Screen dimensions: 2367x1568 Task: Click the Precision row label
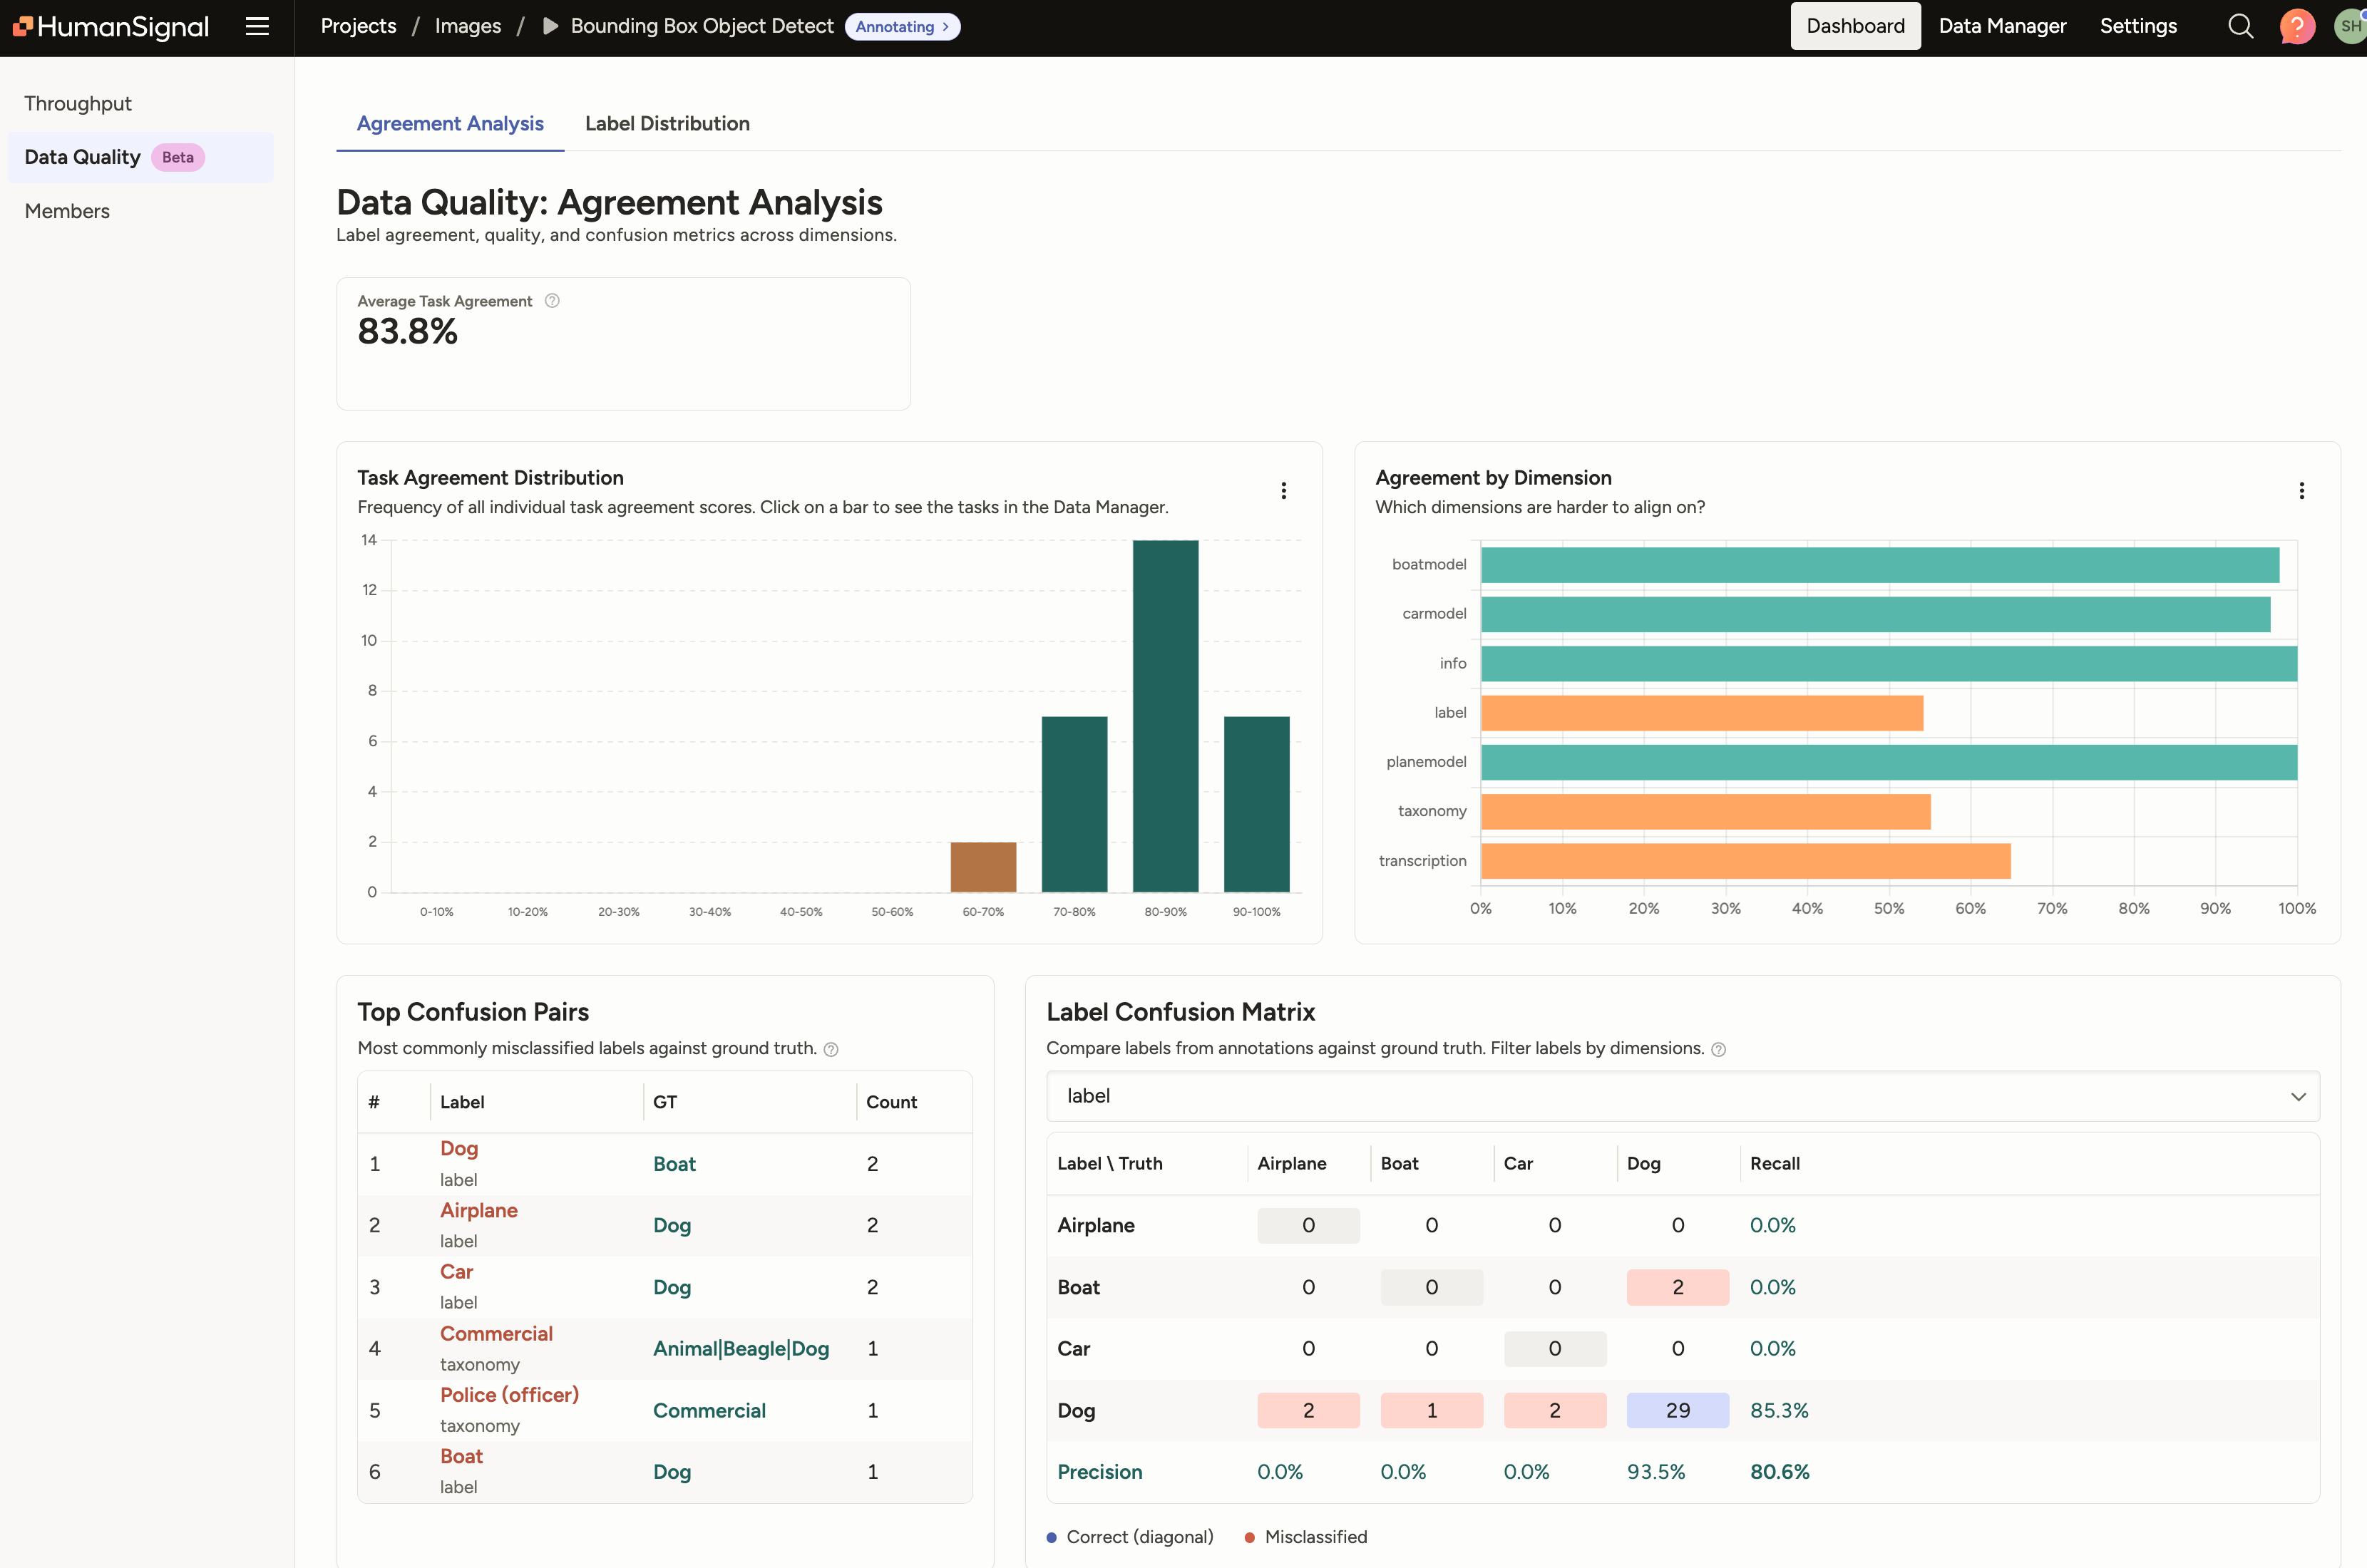[x=1100, y=1472]
